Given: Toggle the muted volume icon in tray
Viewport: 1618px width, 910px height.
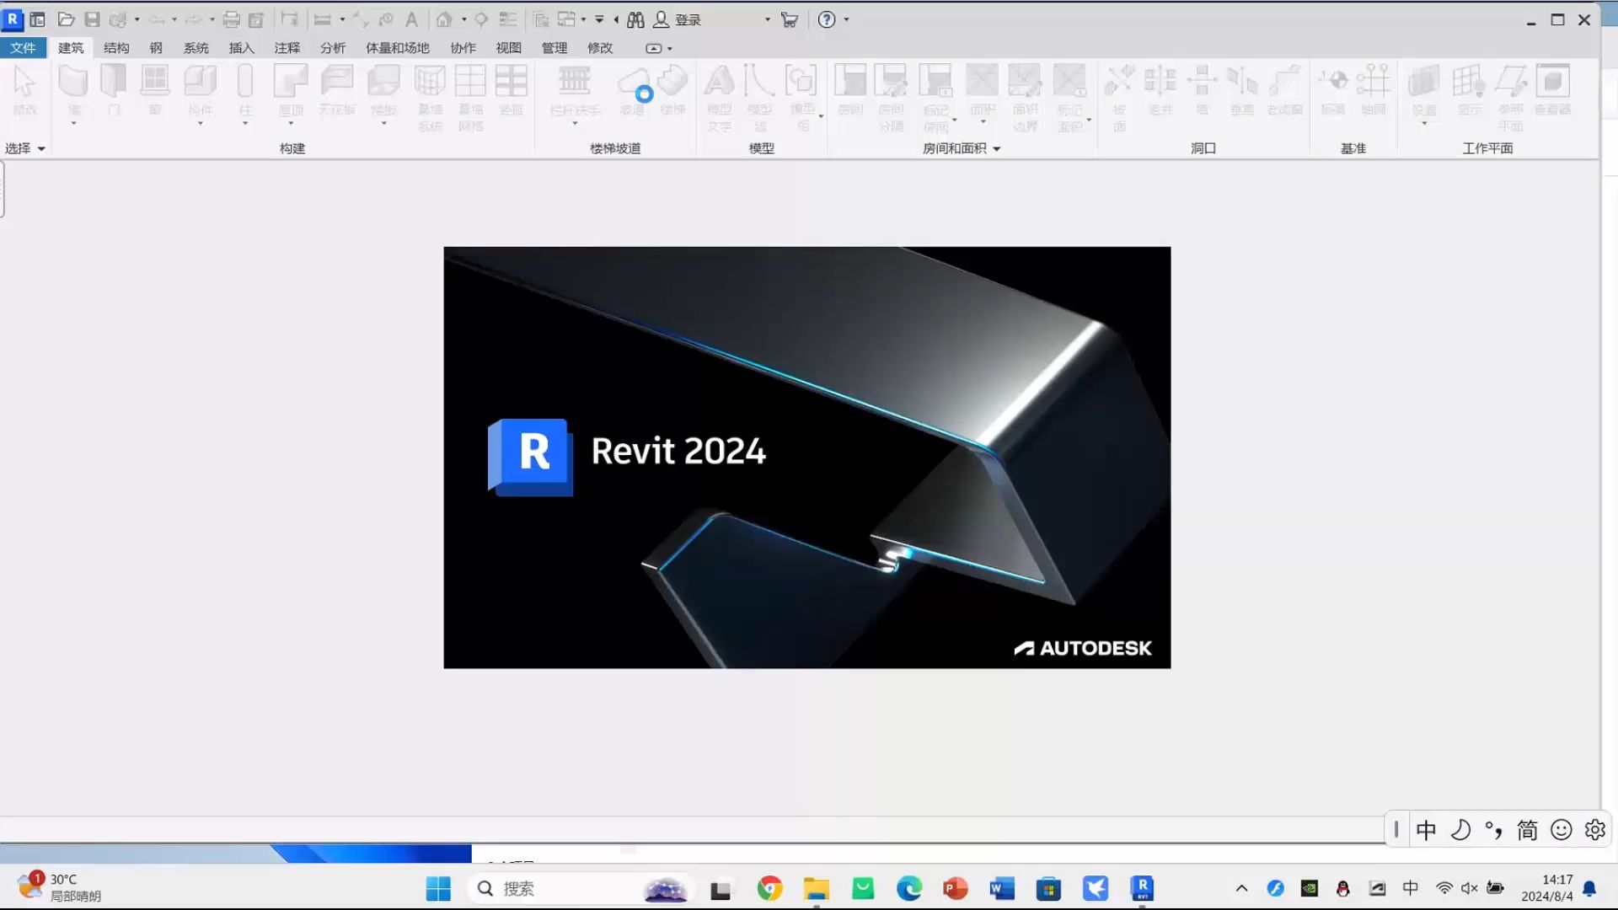Looking at the screenshot, I should pyautogui.click(x=1470, y=888).
